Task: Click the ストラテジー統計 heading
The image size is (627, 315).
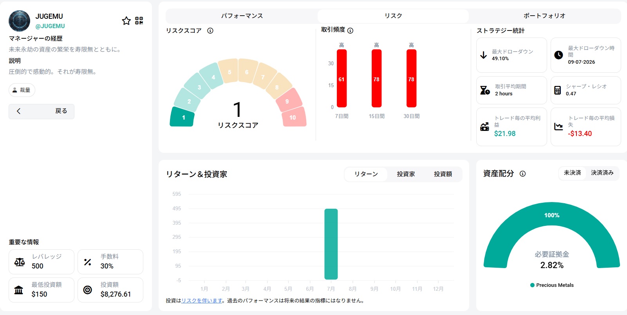Action: 501,30
